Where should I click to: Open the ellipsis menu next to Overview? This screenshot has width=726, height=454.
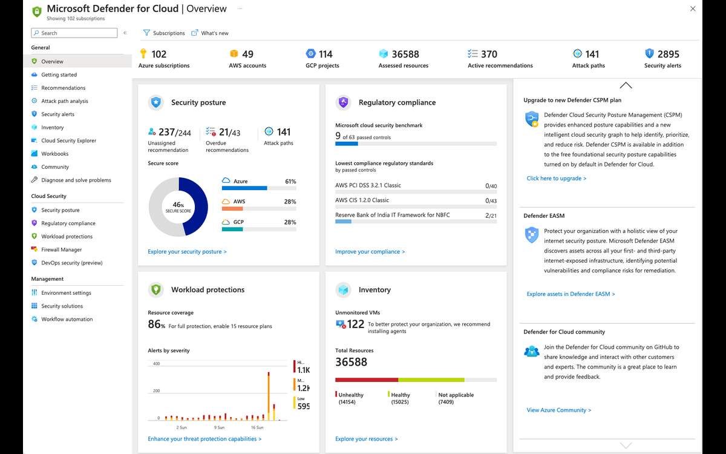click(x=240, y=9)
